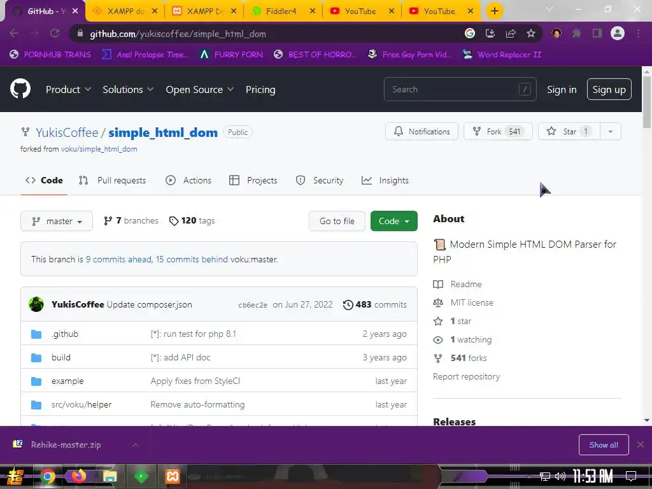The width and height of the screenshot is (652, 489).
Task: Switch to the first YouTube browser tab
Action: tap(362, 11)
